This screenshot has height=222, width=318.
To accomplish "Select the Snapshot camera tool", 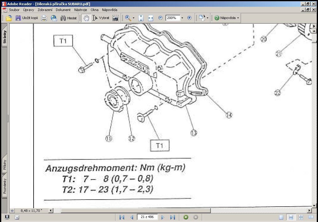I will pos(115,18).
